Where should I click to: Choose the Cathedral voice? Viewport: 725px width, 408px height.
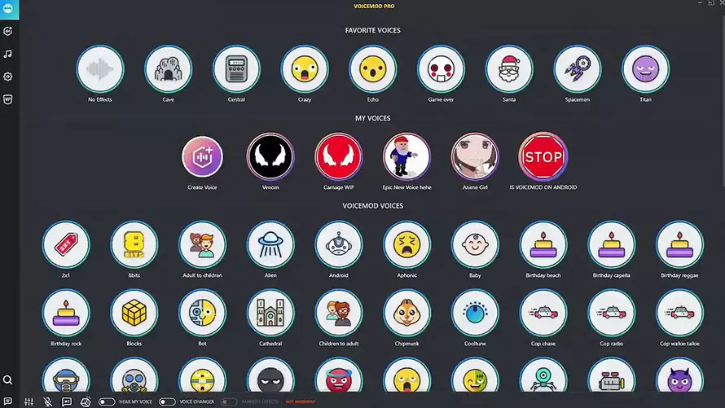tap(270, 313)
